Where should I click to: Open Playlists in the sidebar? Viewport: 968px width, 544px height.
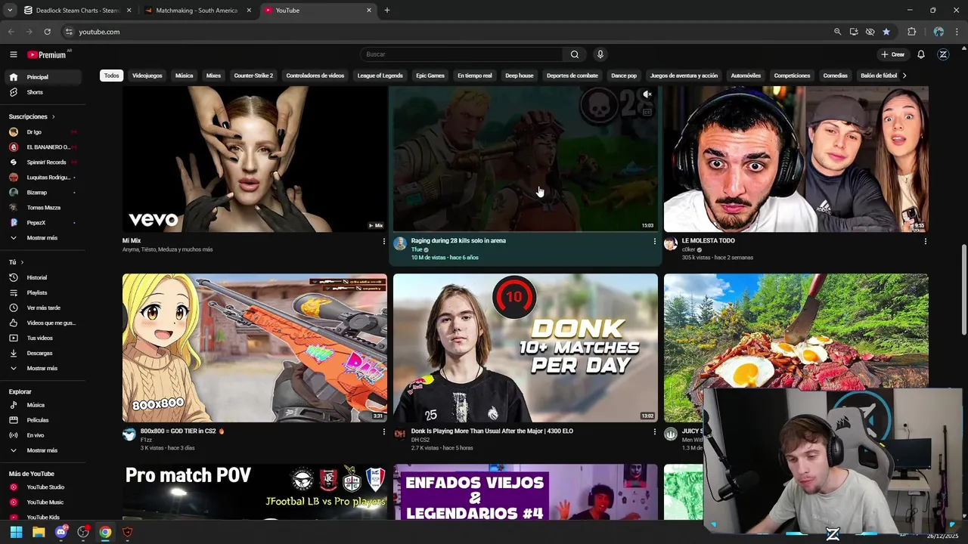[36, 292]
